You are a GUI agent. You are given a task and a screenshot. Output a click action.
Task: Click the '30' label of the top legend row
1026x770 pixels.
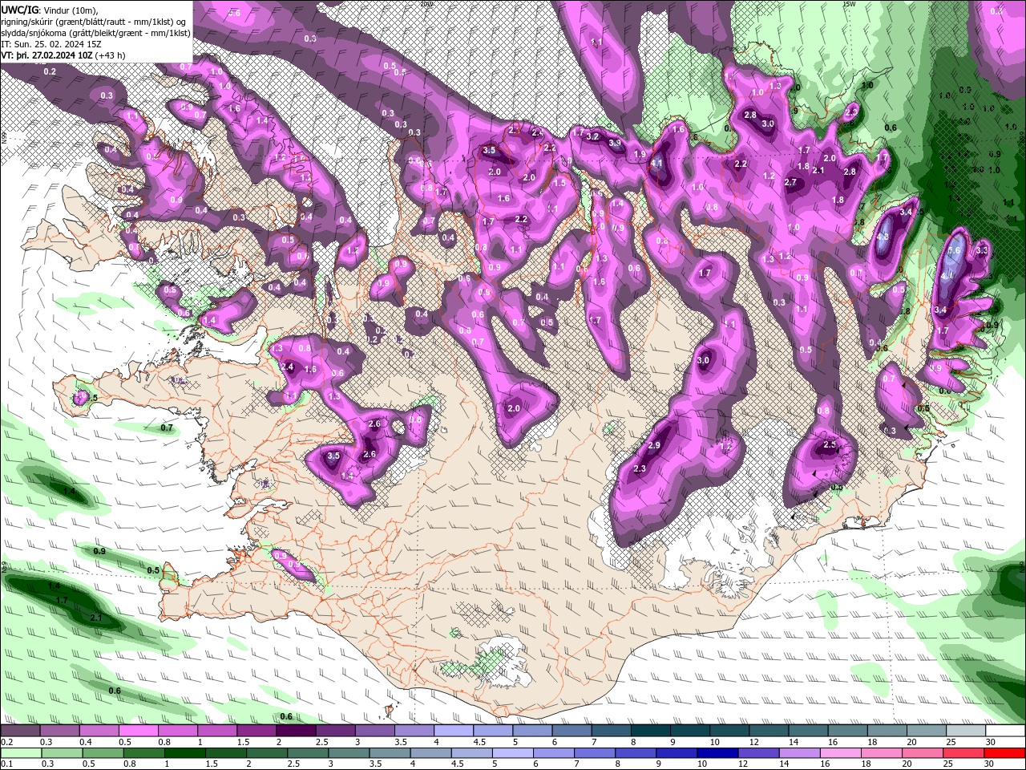(x=991, y=743)
